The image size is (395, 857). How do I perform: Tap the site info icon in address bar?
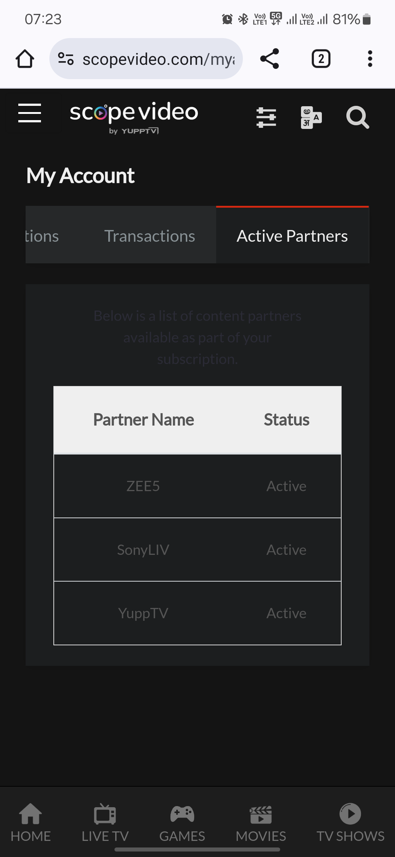tap(66, 59)
